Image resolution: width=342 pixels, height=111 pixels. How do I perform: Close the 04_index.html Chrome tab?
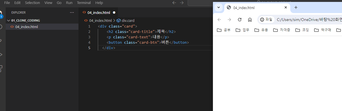coord(285,7)
